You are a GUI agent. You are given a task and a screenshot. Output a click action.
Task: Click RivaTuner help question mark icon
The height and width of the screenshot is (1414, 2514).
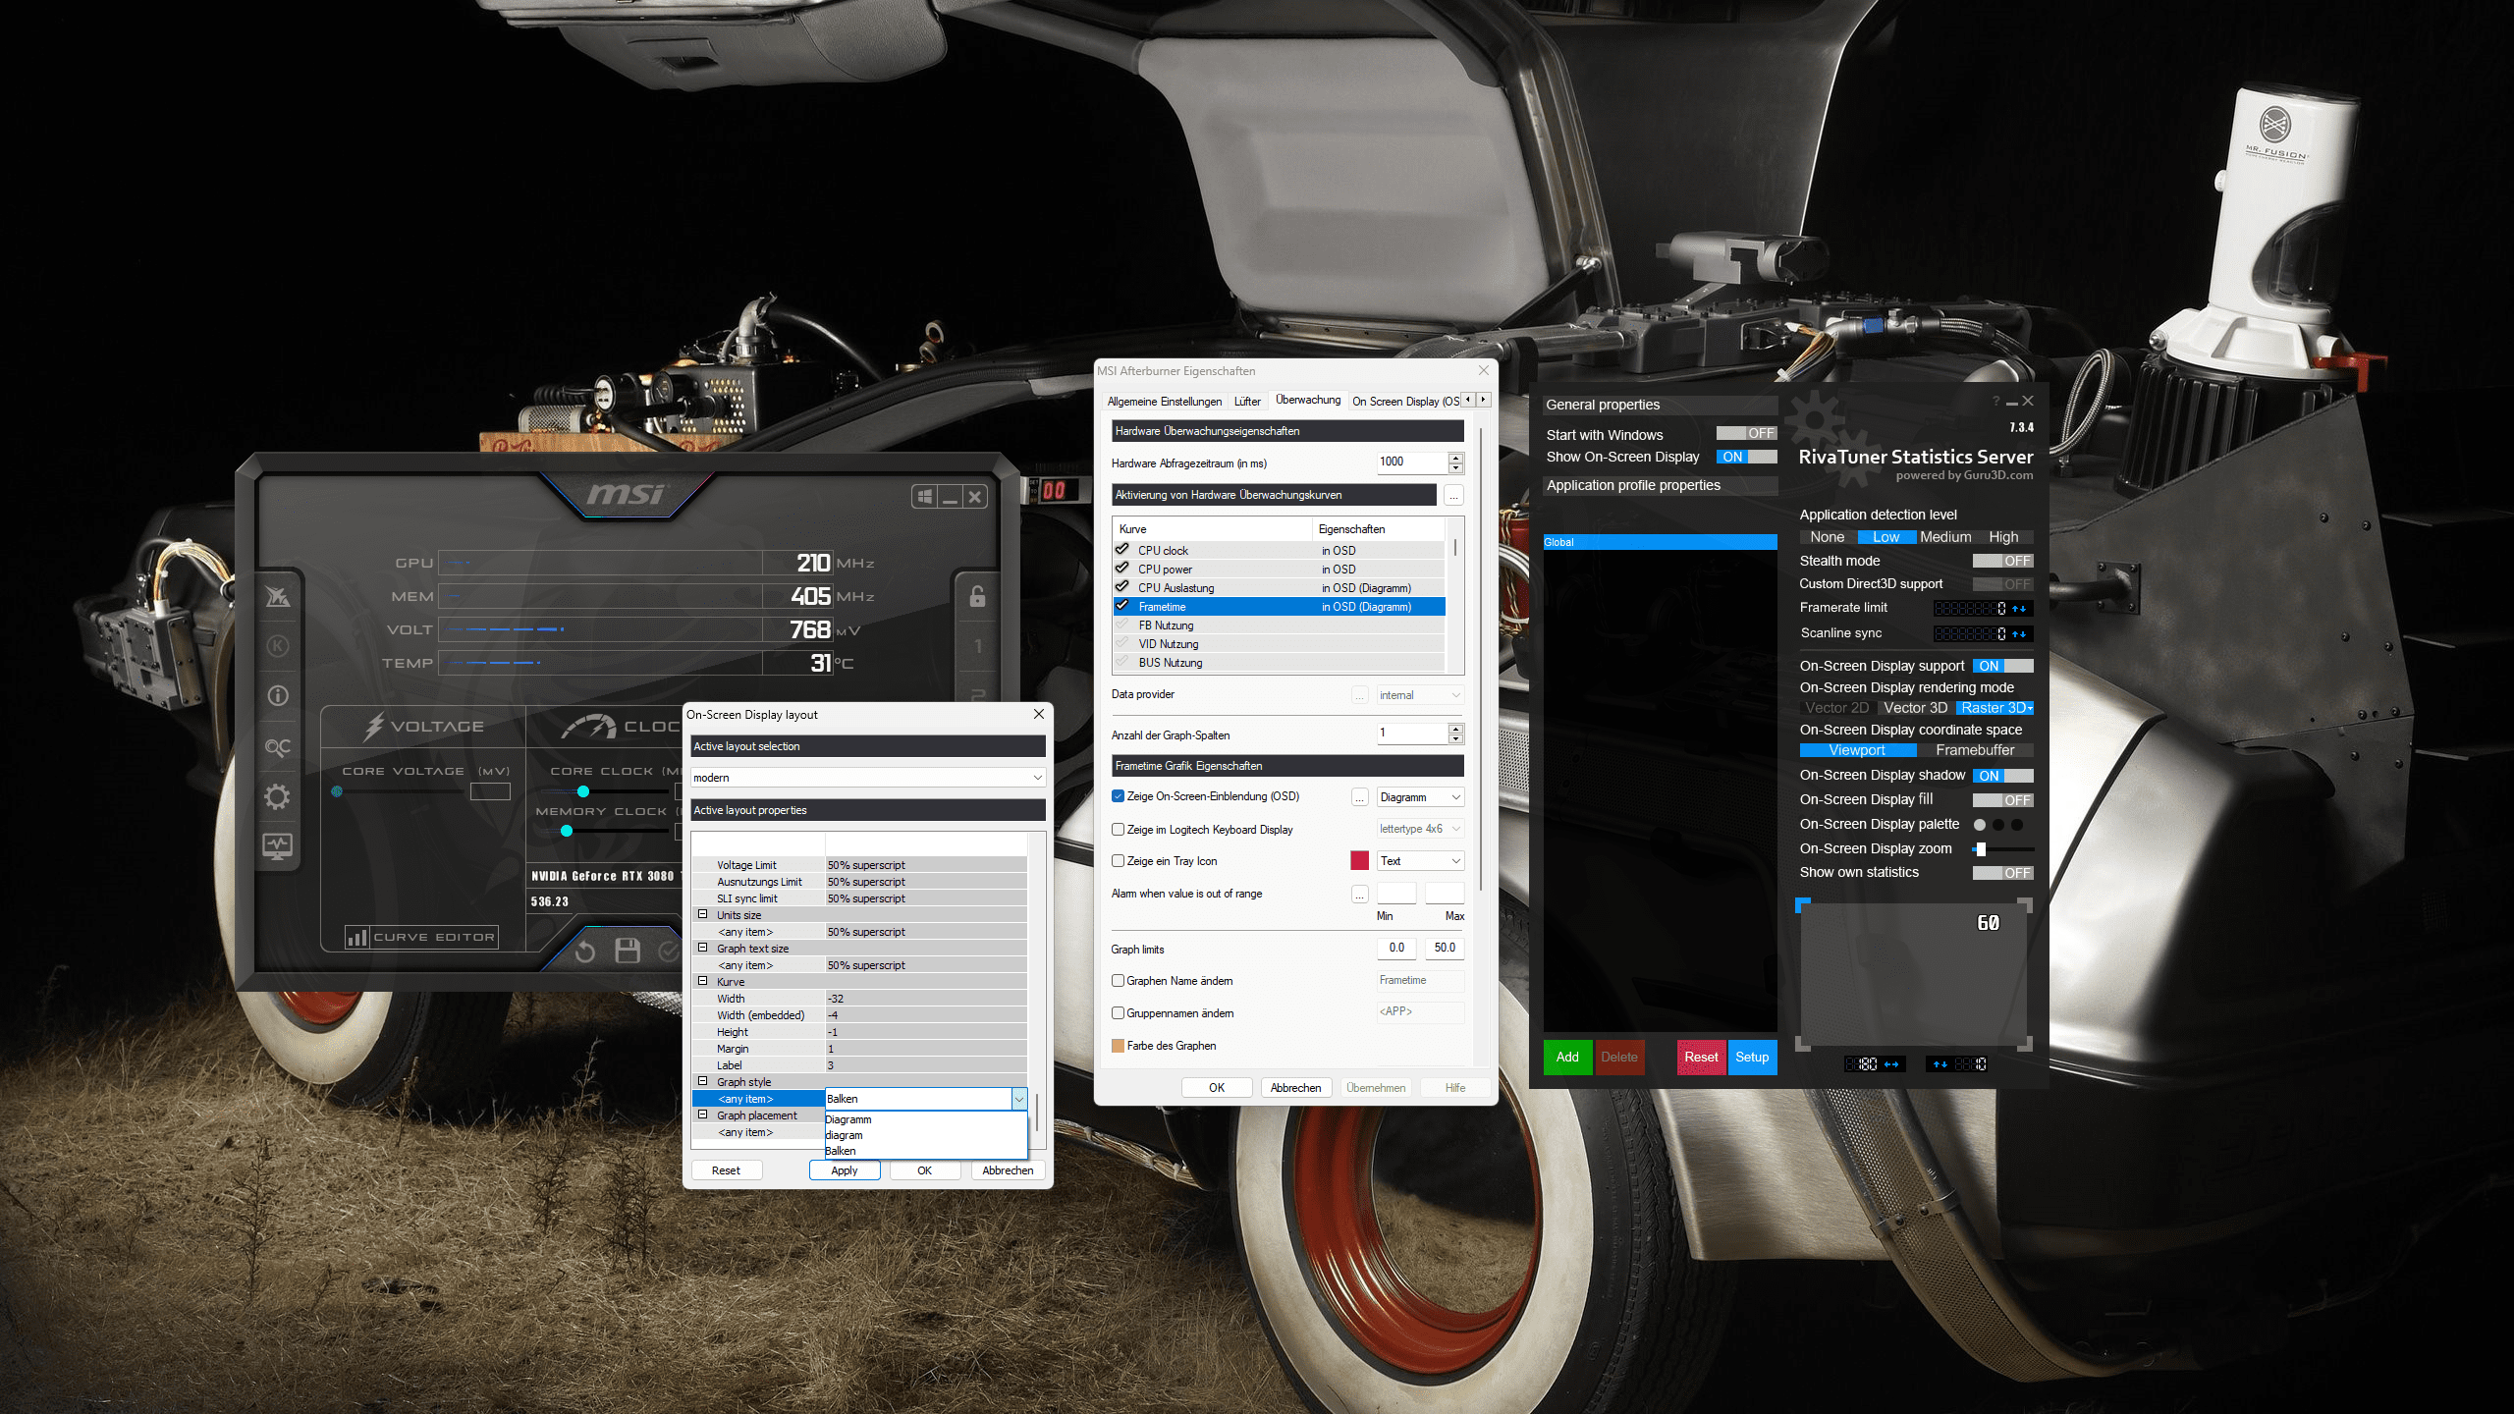tap(1995, 402)
